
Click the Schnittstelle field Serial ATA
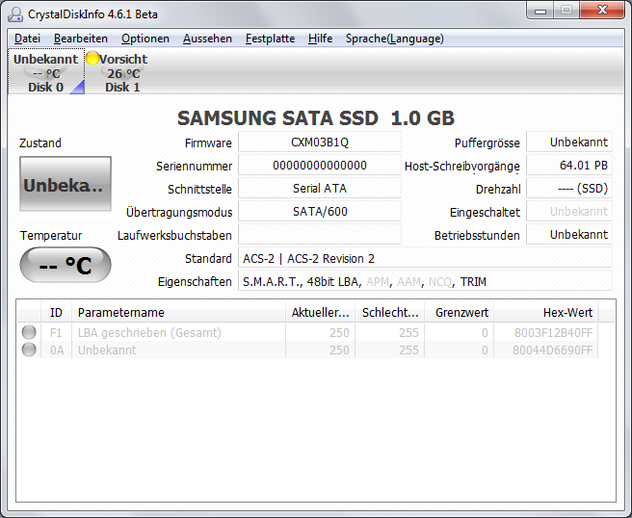320,189
